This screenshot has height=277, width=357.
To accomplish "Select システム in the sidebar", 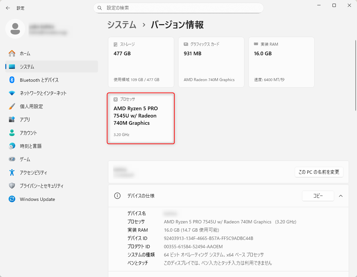I will [x=51, y=67].
